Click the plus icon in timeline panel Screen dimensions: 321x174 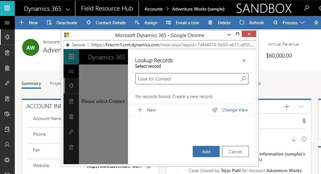click(x=287, y=106)
